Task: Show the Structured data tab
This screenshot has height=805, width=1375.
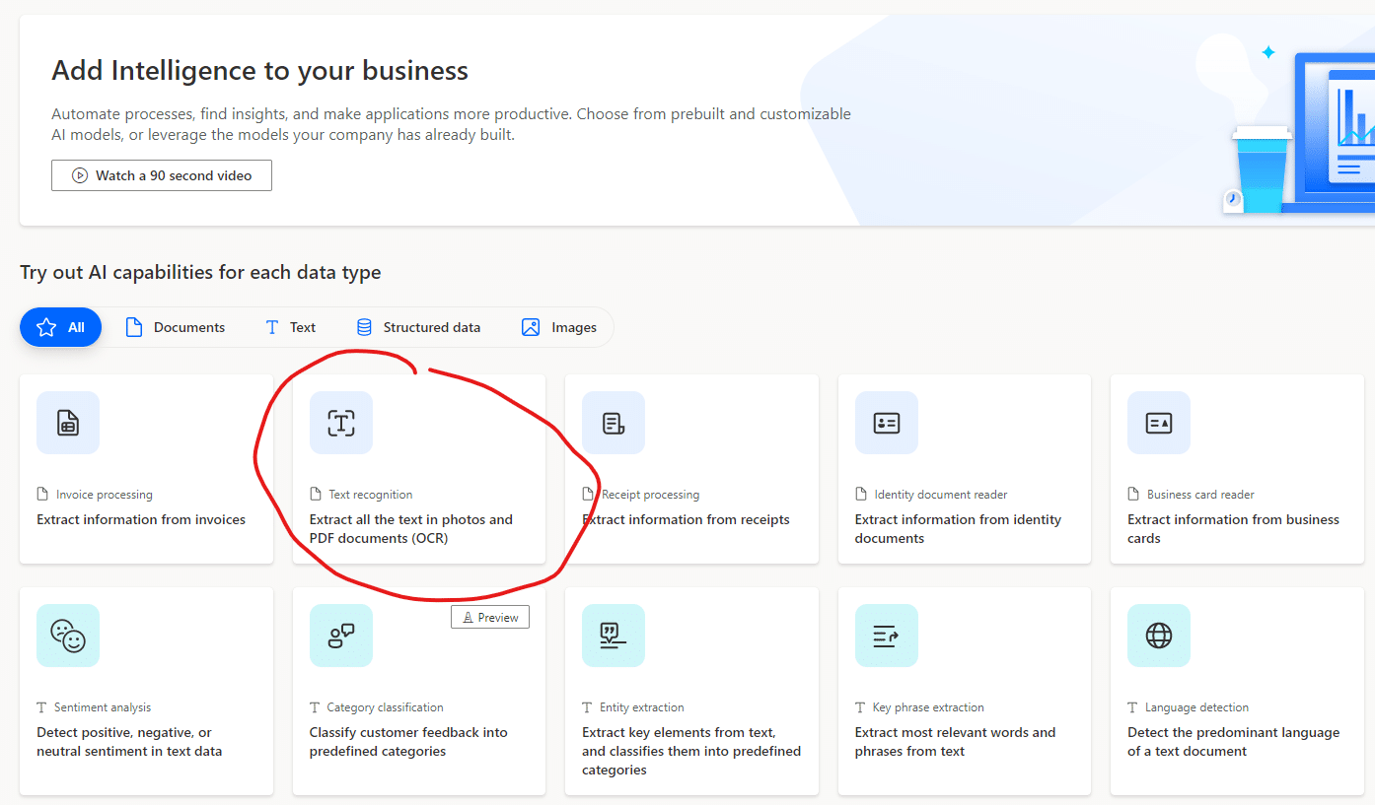Action: 418,327
